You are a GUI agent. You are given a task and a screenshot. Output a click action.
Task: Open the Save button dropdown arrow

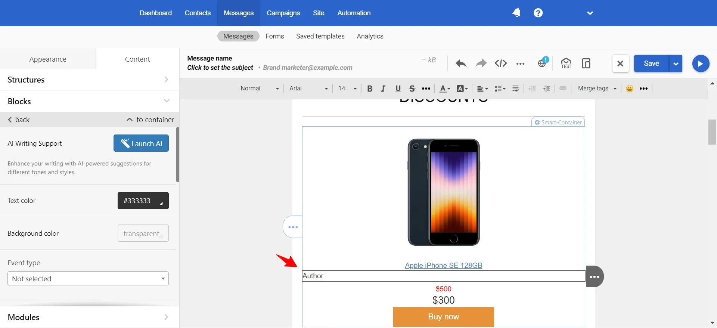tap(676, 64)
